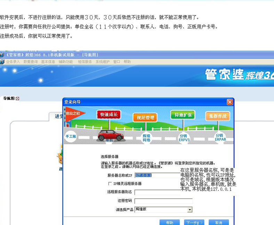The image size is (274, 225).
Task: Close the 登录向导 dialog
Action: click(230, 102)
